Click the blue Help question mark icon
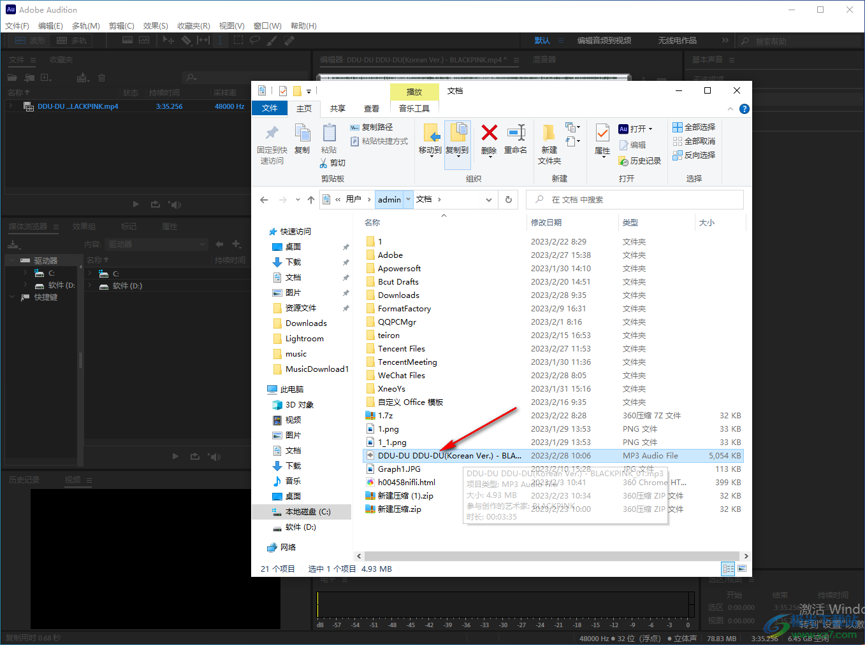The height and width of the screenshot is (645, 865). click(744, 109)
